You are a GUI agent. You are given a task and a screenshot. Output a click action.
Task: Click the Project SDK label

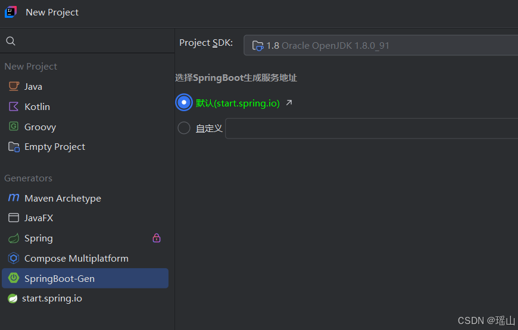coord(206,43)
